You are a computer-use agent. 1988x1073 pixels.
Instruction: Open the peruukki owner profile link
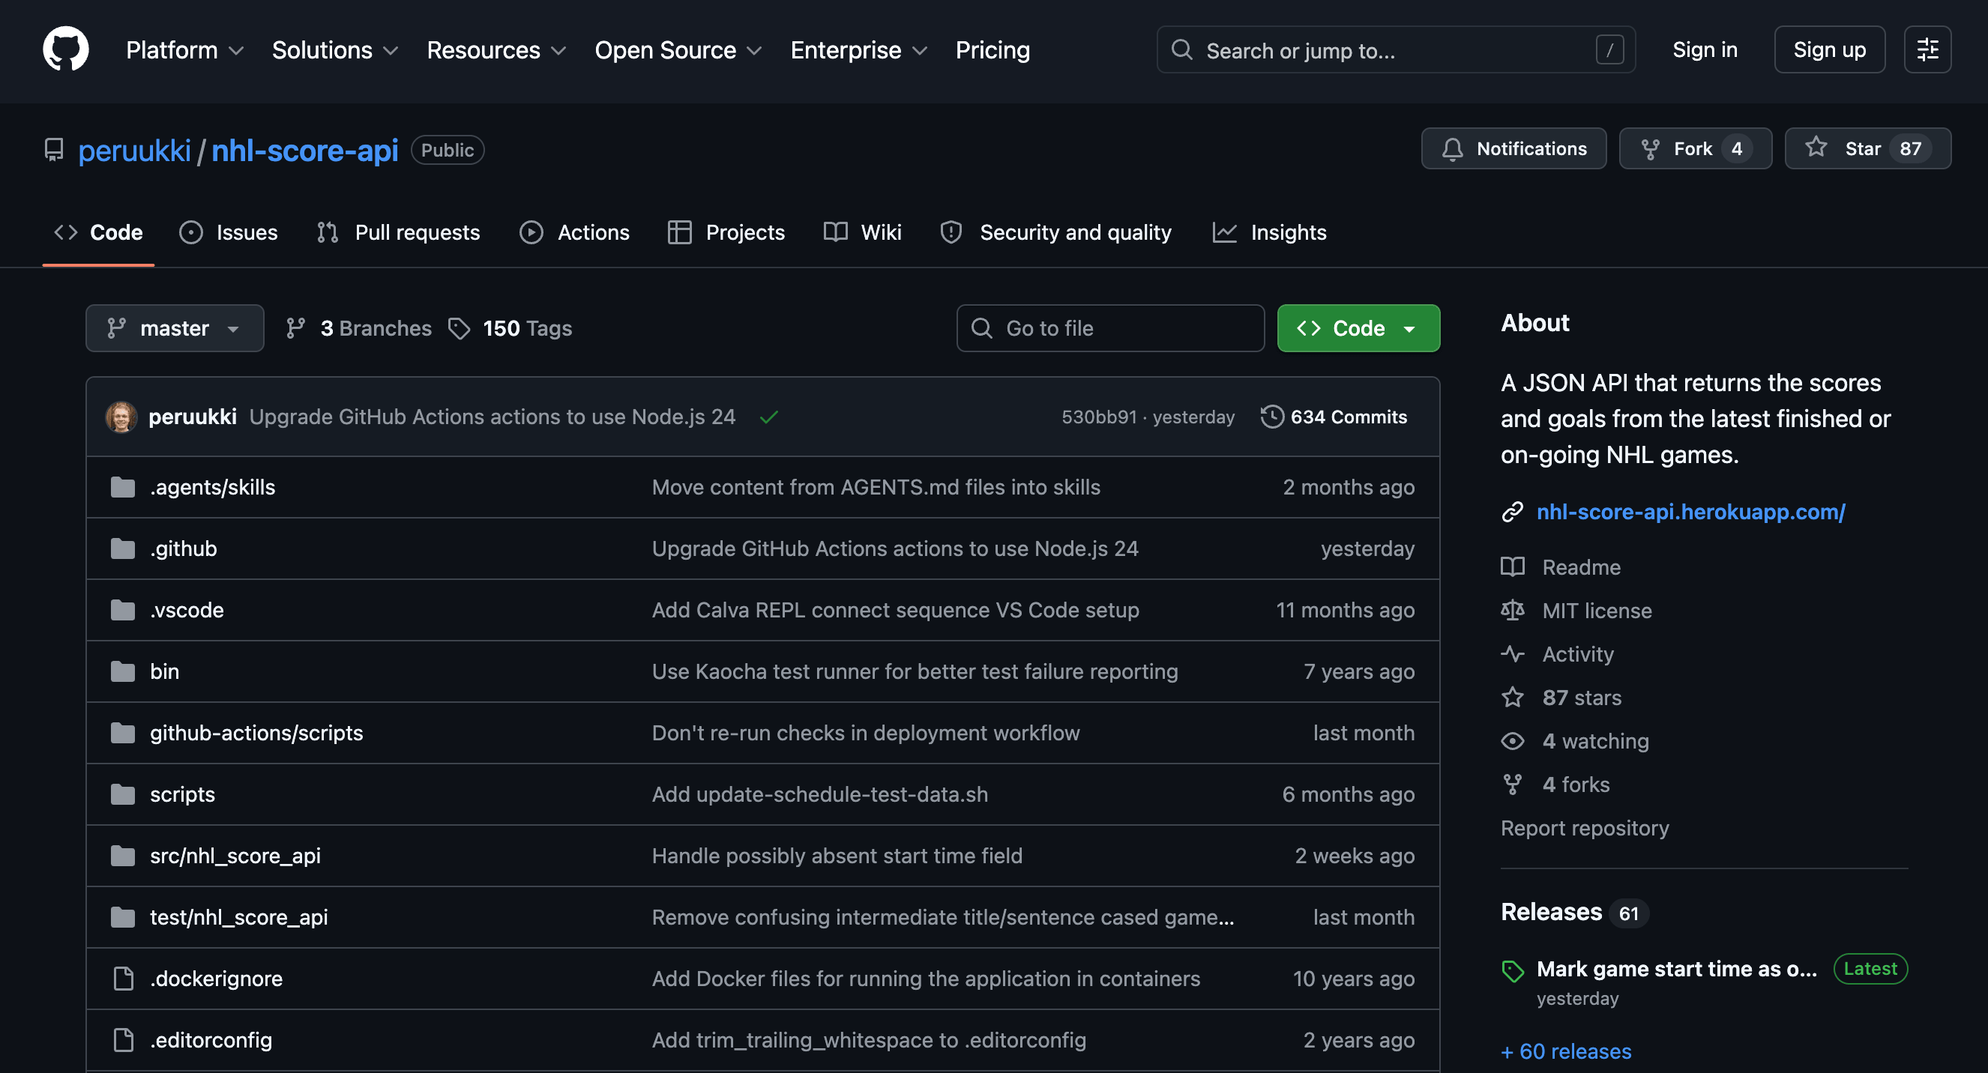click(134, 151)
